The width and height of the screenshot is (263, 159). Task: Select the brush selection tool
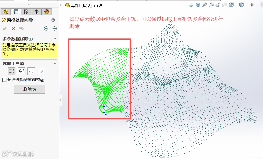coord(41,71)
